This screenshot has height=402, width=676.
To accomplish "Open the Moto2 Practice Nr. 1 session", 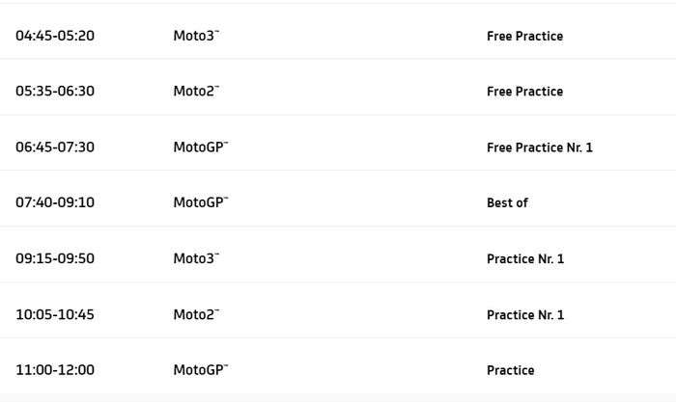I will pos(524,315).
